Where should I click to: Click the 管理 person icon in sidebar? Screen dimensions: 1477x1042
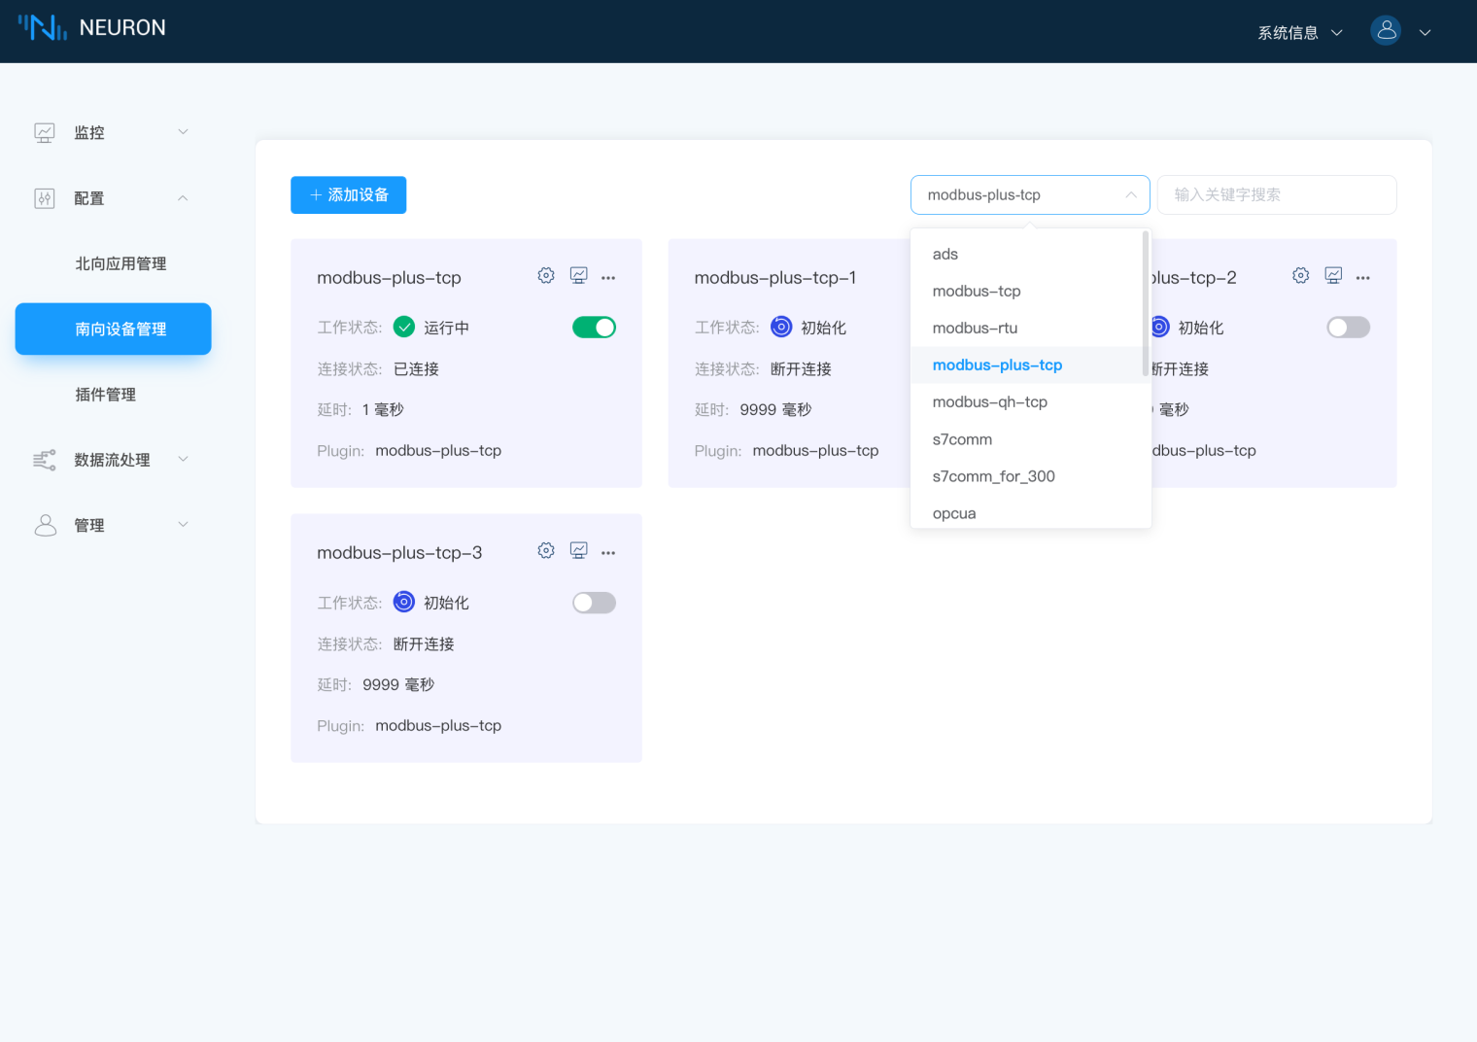(x=45, y=525)
